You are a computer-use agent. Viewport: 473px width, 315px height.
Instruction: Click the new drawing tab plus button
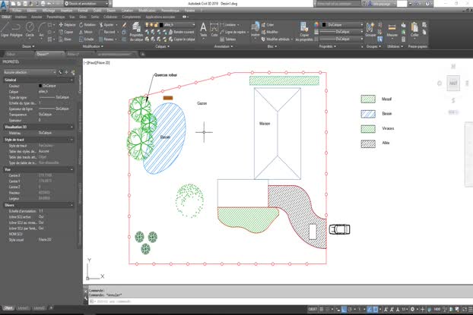143,54
